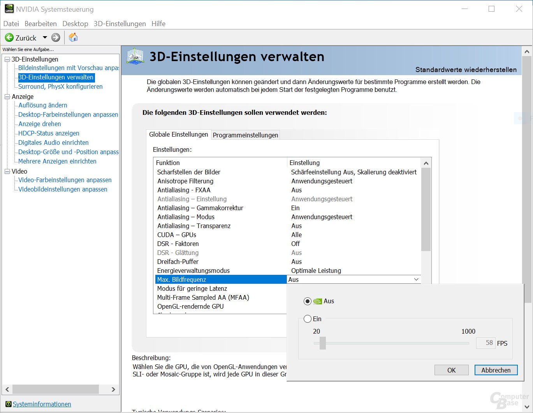Click the FPS slider handle

(322, 343)
